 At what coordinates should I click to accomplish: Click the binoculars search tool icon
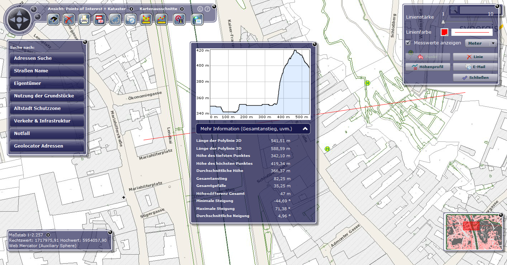tap(53, 20)
